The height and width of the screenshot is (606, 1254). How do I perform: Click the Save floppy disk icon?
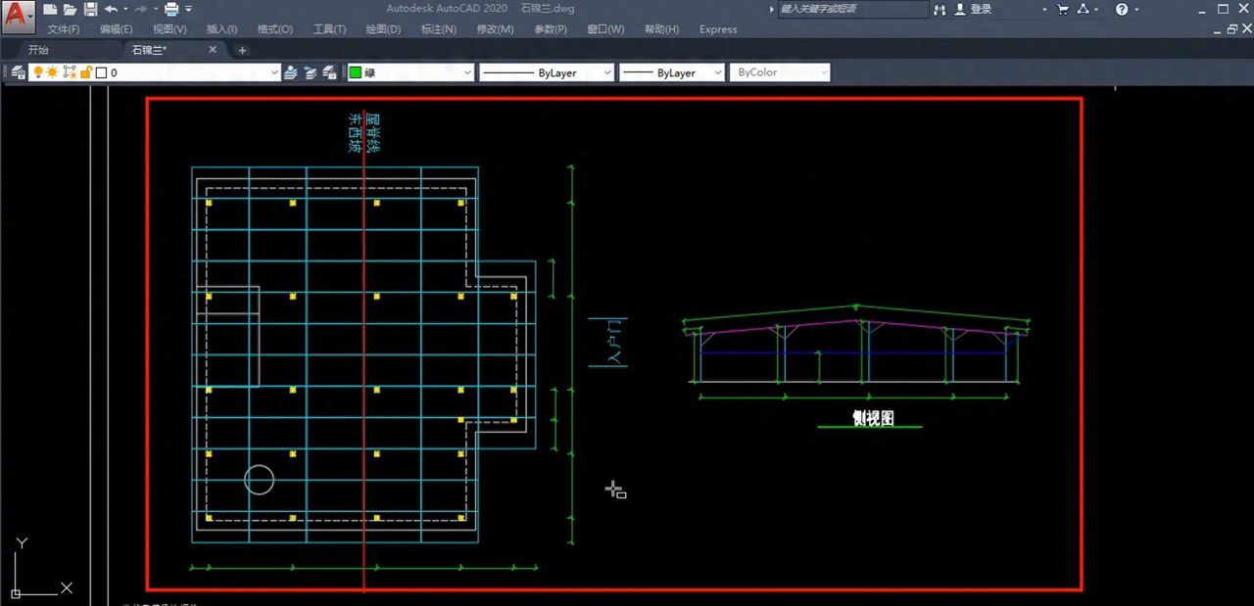[x=90, y=9]
